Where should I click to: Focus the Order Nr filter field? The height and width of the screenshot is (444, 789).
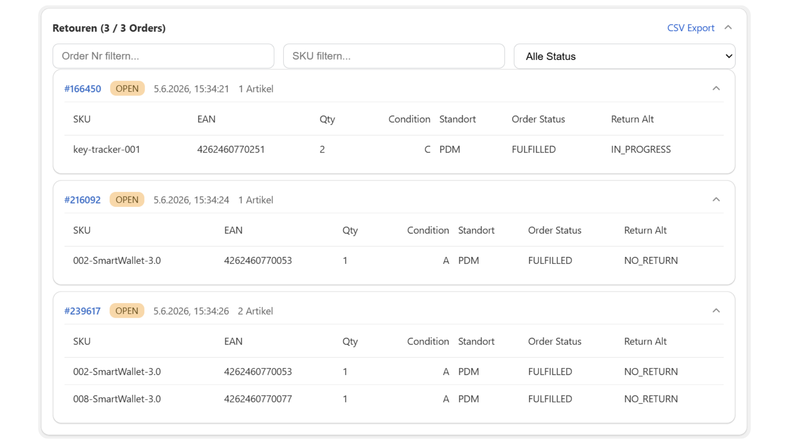(163, 56)
